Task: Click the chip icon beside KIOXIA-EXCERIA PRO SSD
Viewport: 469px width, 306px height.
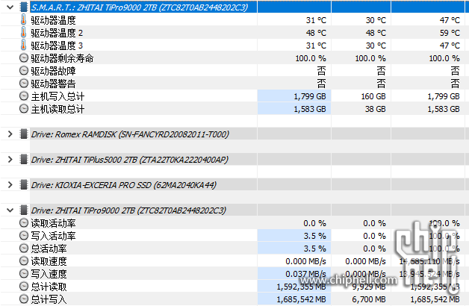Action: 24,184
